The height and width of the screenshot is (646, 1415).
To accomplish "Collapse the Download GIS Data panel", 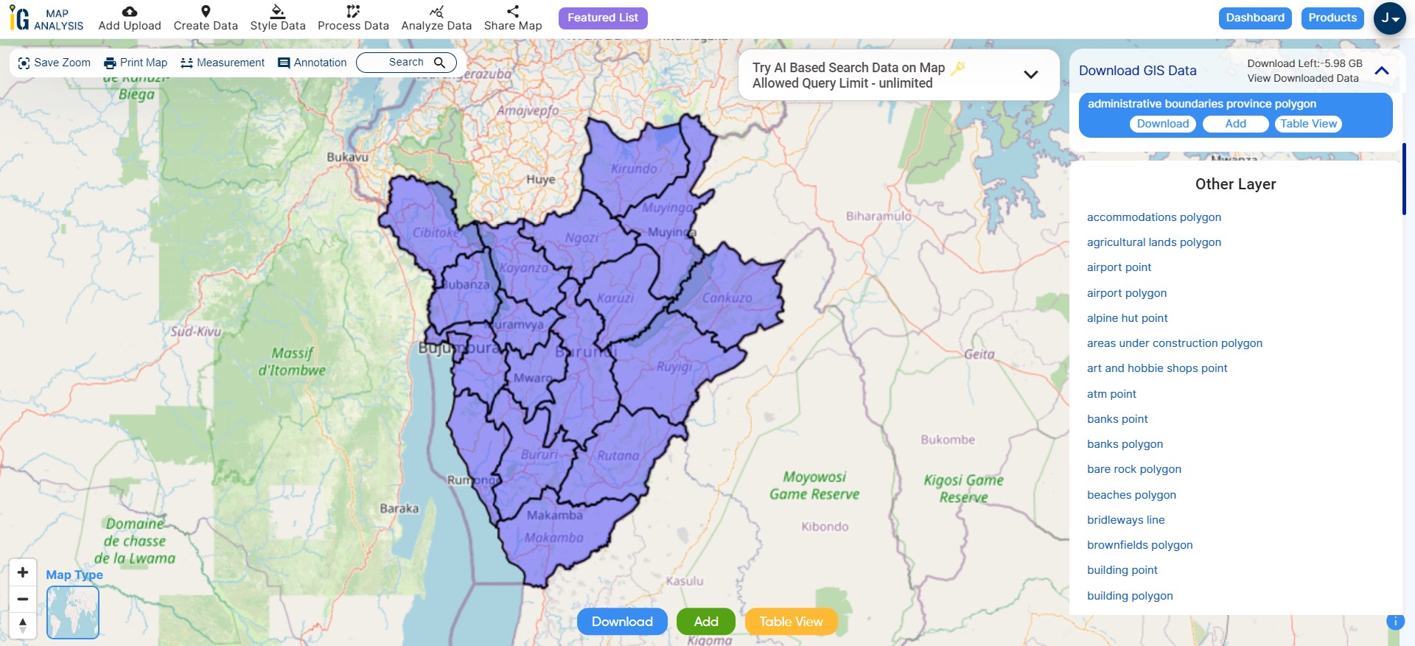I will 1382,71.
